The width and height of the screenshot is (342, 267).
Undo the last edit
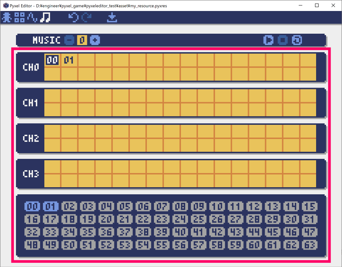[x=73, y=17]
